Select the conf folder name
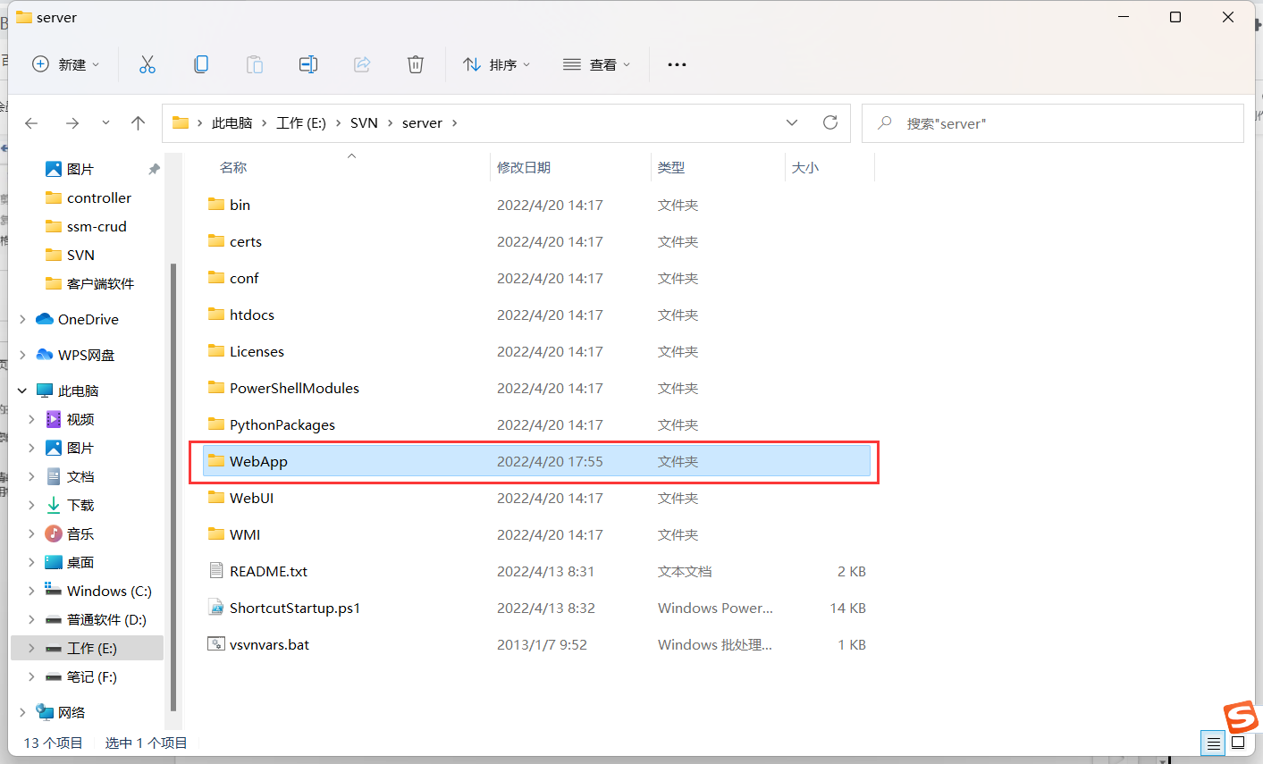This screenshot has height=764, width=1263. [x=244, y=278]
